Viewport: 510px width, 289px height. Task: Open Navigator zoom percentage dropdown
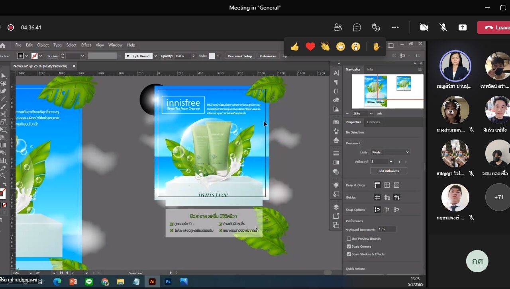tap(371, 114)
